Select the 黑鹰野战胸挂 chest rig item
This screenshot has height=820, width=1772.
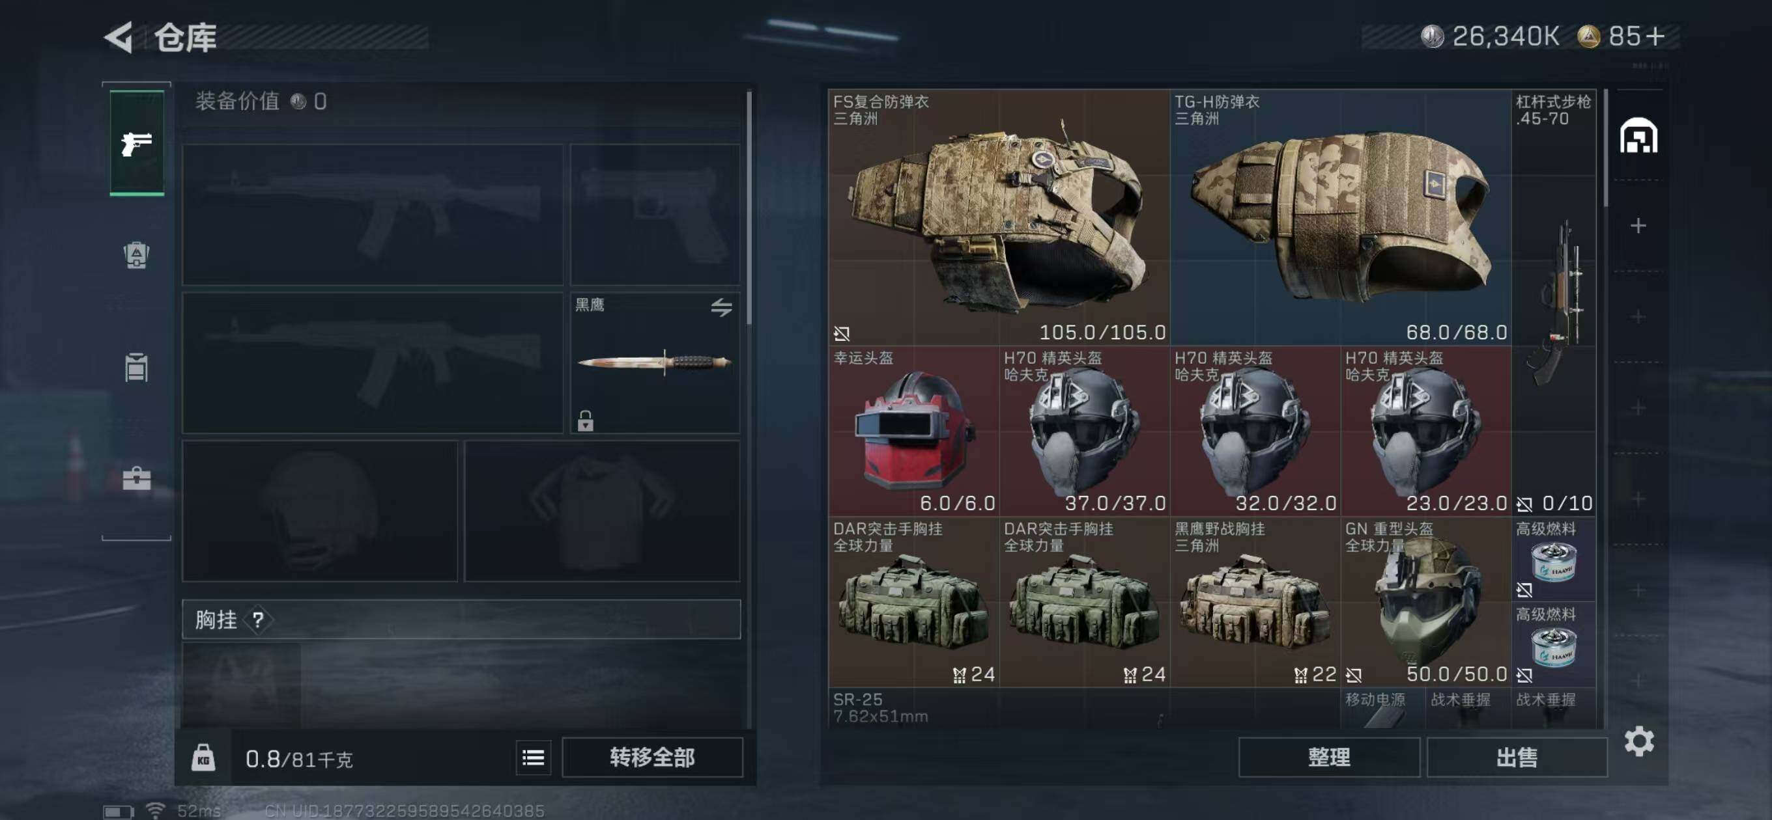[1255, 601]
